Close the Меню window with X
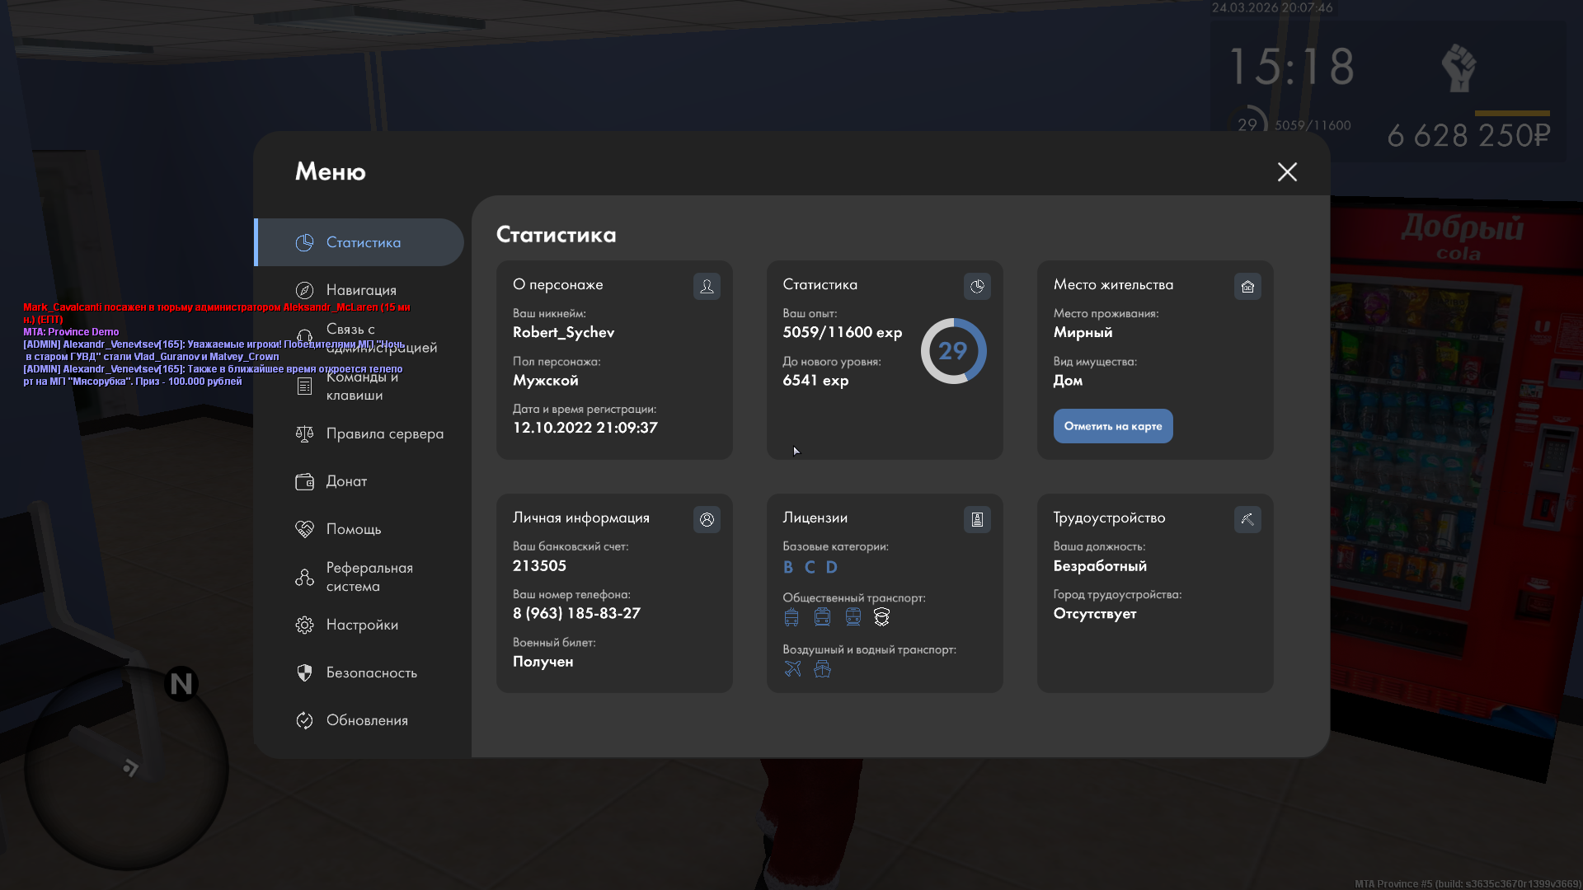The width and height of the screenshot is (1583, 890). [1287, 171]
